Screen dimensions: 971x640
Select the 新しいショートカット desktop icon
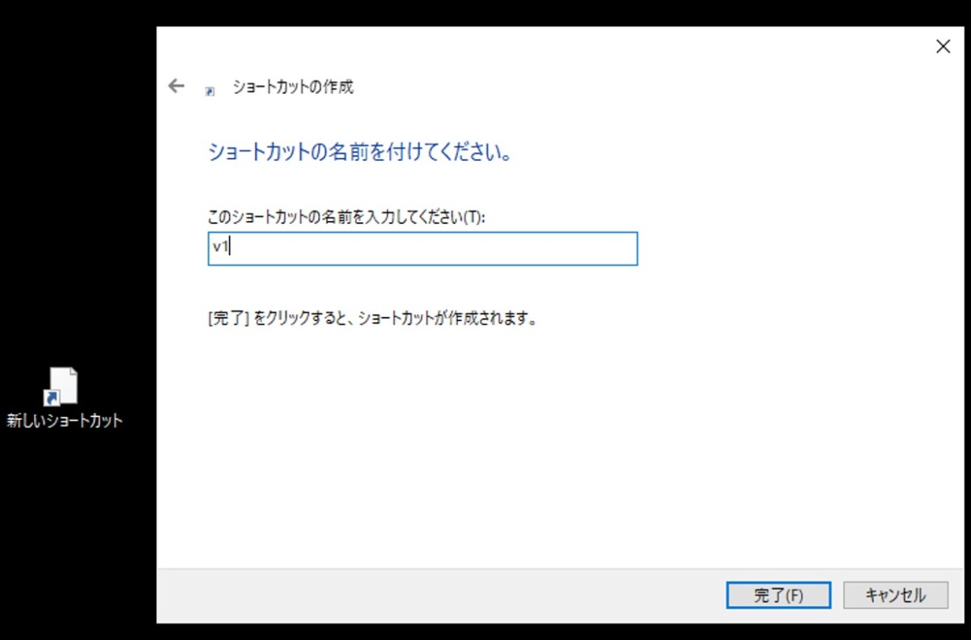(61, 387)
